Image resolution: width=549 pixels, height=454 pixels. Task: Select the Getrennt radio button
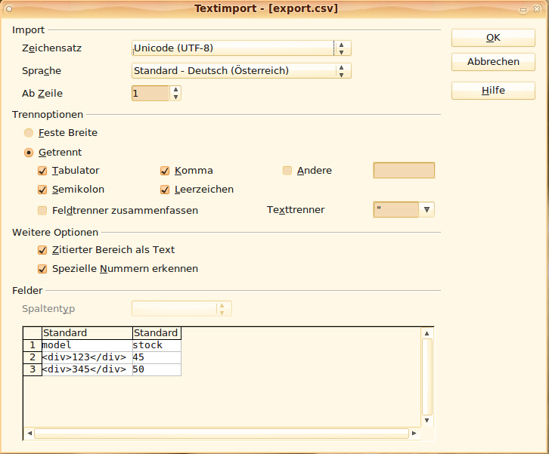click(x=29, y=153)
